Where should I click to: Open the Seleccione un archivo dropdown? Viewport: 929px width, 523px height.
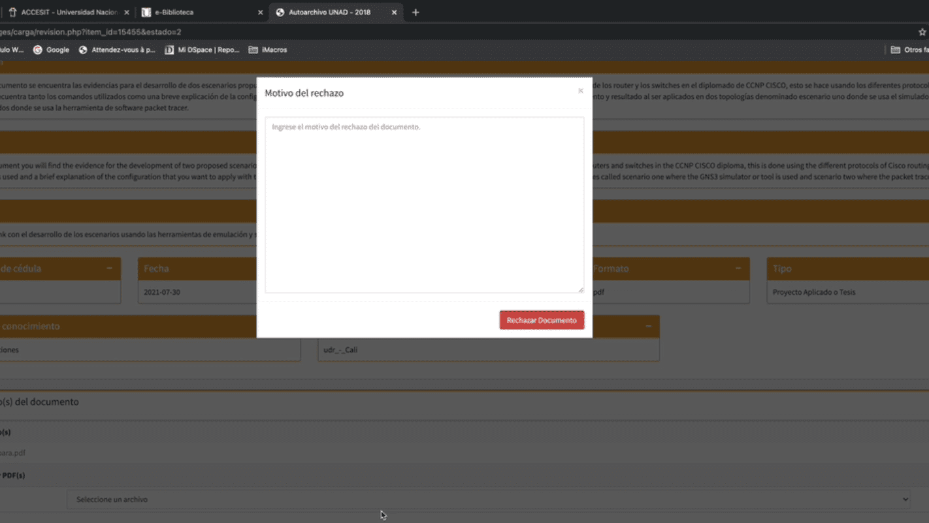click(489, 499)
